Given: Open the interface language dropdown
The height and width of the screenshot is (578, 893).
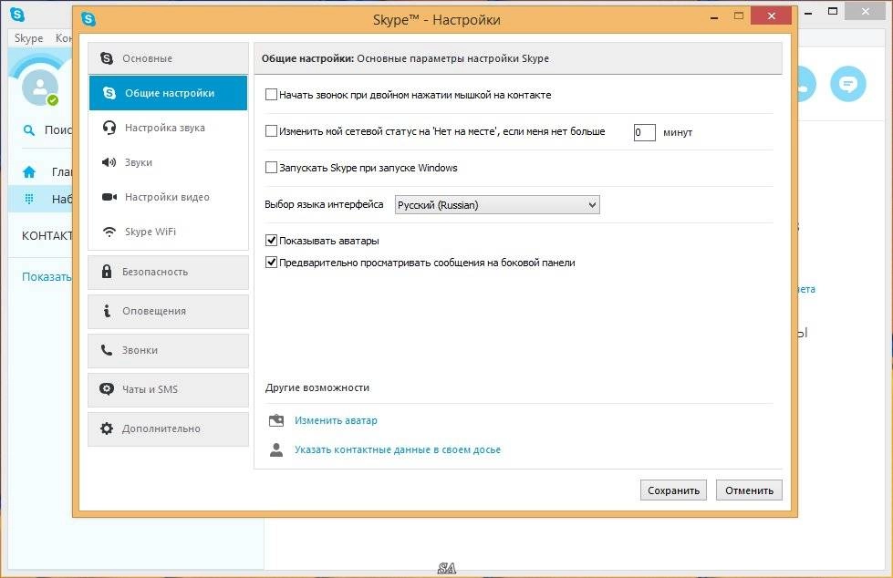Looking at the screenshot, I should click(497, 205).
